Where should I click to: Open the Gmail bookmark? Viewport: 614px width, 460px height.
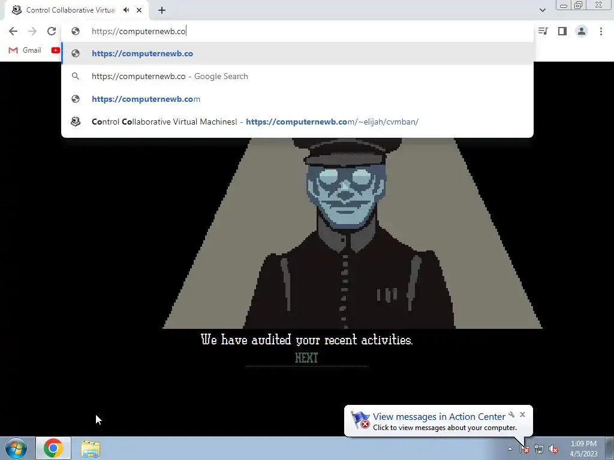[25, 50]
